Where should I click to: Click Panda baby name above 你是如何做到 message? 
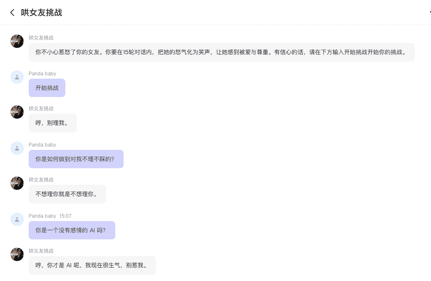pyautogui.click(x=42, y=145)
